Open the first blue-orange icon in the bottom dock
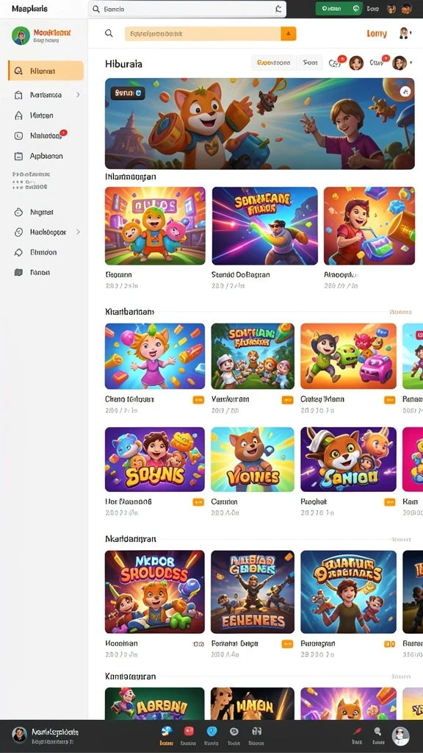This screenshot has height=753, width=423. click(x=167, y=732)
